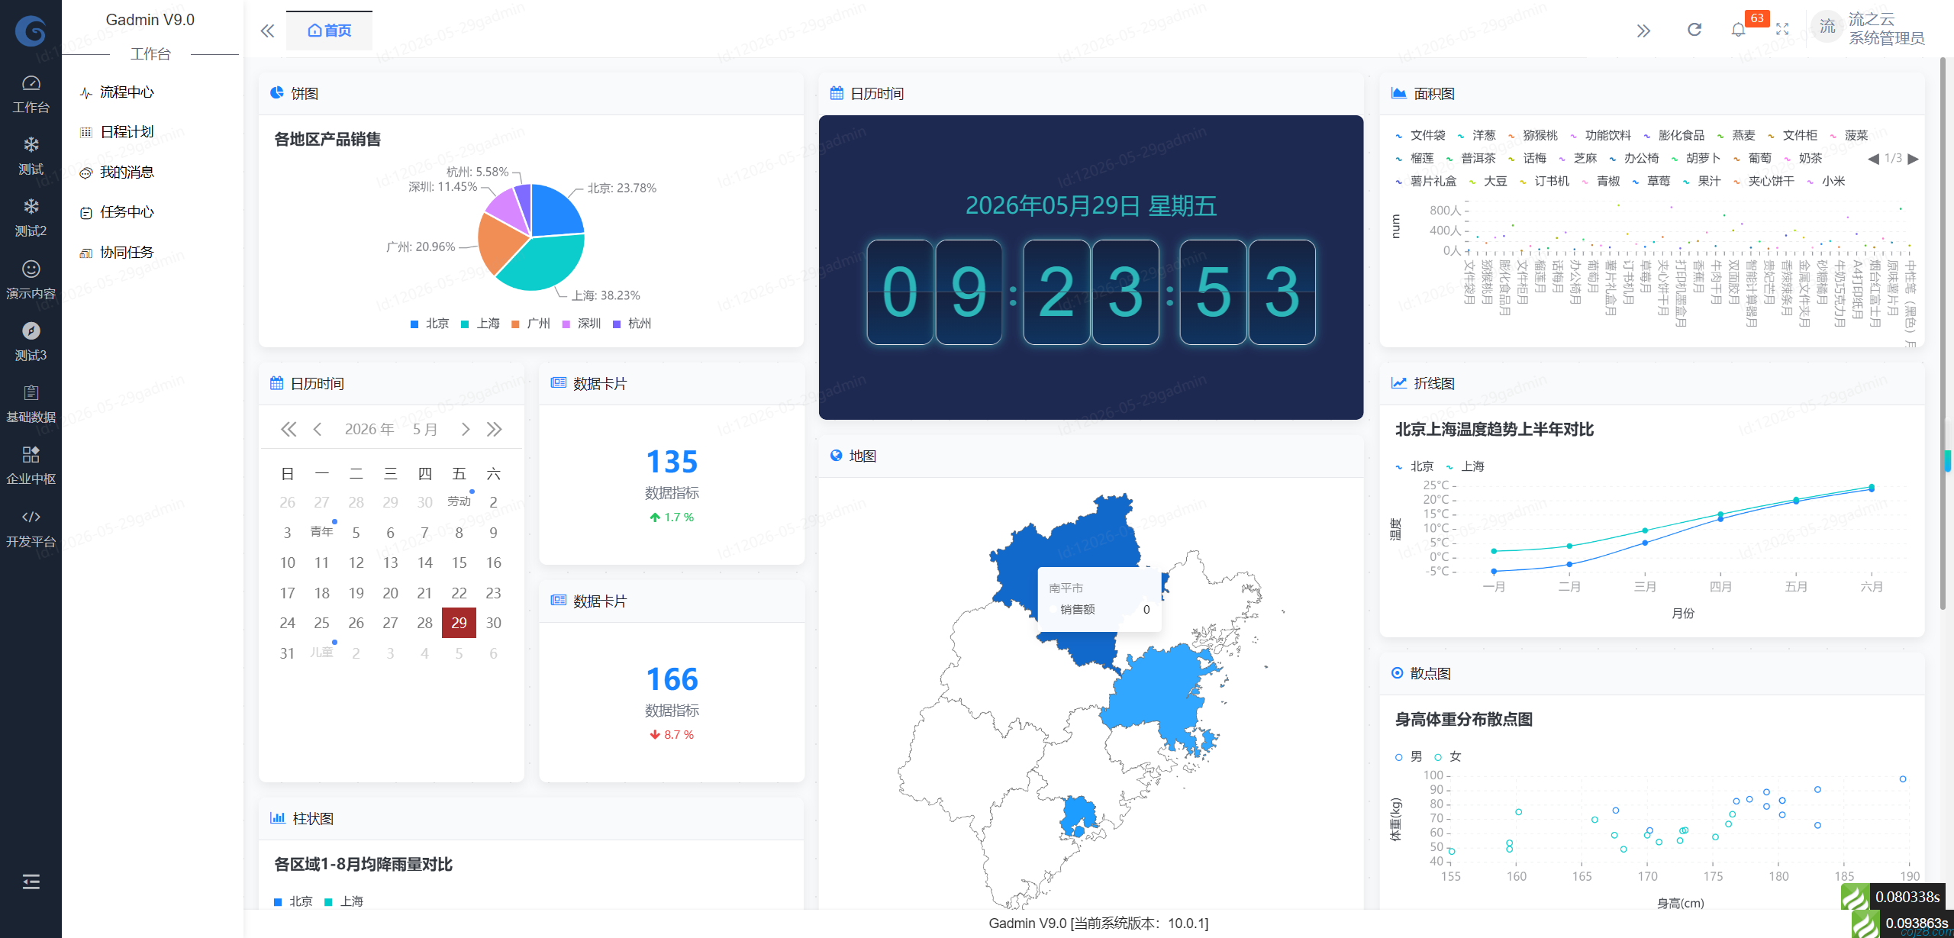Select the 青年 holiday date
Viewport: 1954px width, 938px height.
coord(321,532)
